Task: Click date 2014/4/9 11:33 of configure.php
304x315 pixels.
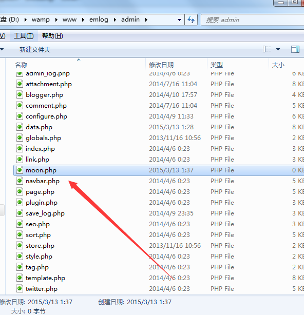Action: pos(171,116)
